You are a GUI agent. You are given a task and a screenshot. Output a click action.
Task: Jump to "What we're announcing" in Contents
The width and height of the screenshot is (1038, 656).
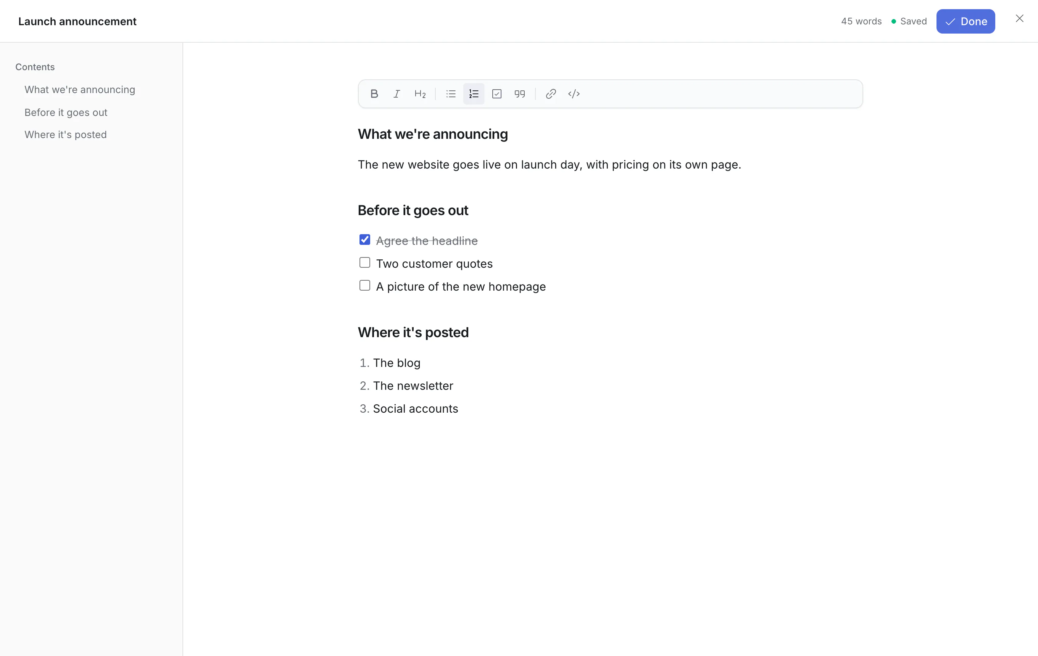(x=80, y=90)
